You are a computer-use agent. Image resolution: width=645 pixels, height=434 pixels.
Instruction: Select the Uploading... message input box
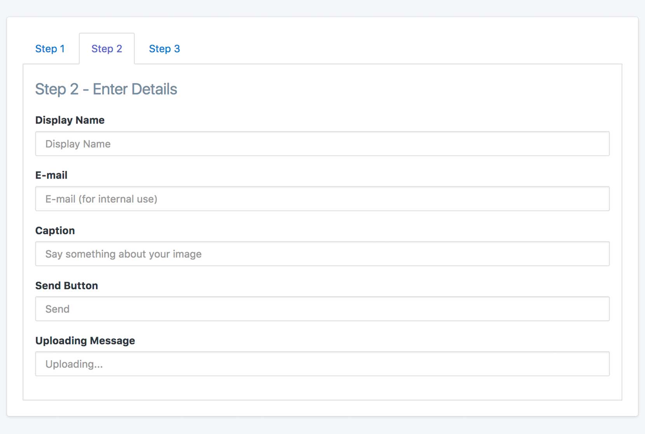click(x=322, y=364)
